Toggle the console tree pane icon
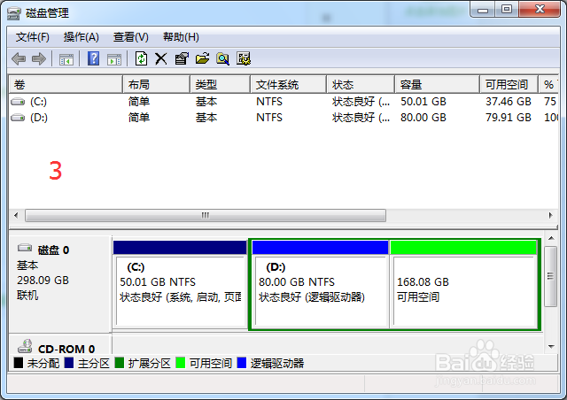Viewport: 567px width, 400px height. click(x=66, y=59)
